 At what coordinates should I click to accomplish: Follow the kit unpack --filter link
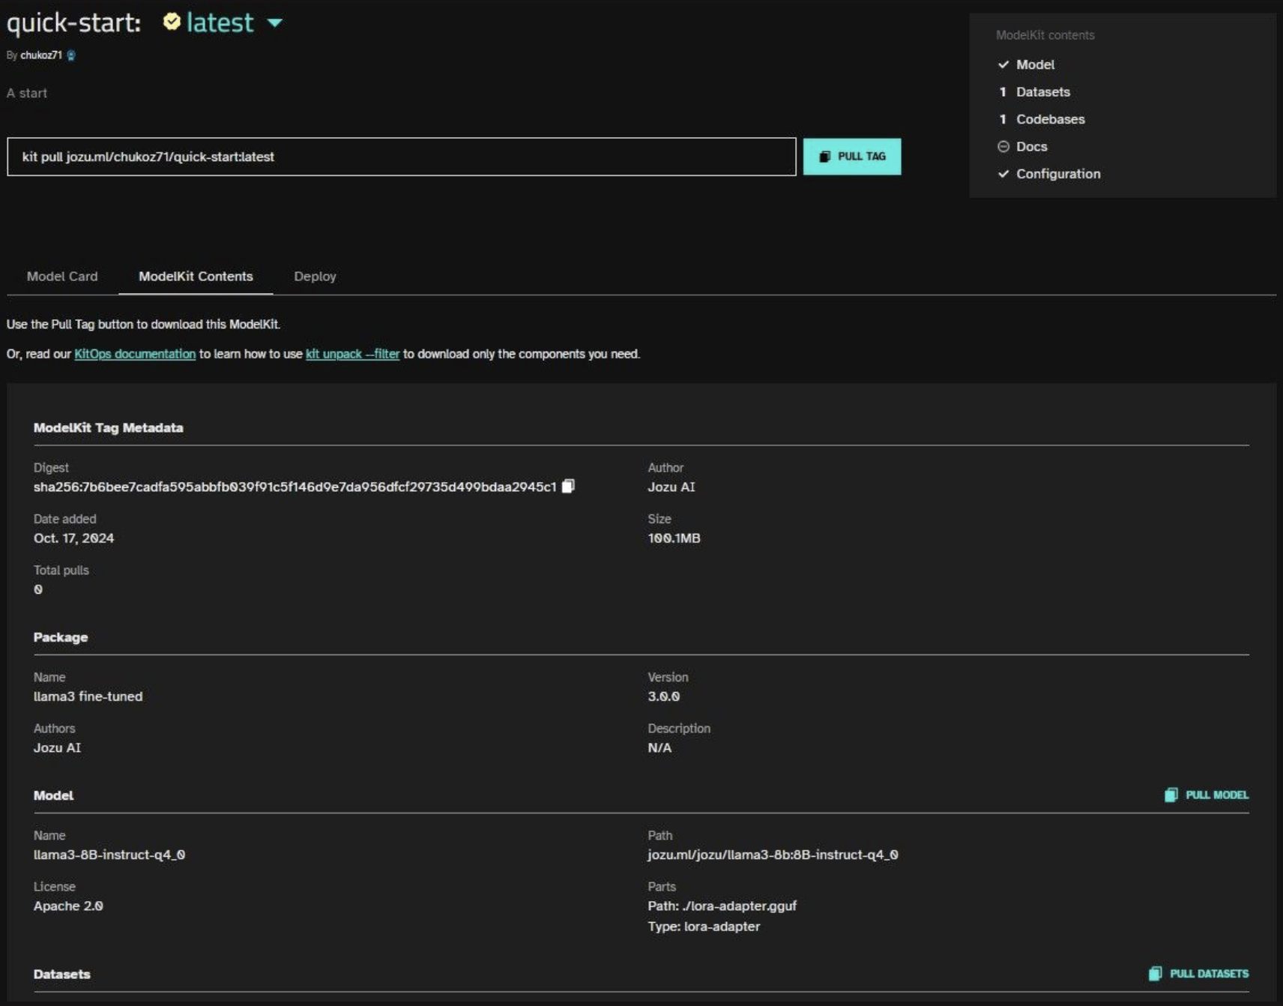[x=352, y=354]
